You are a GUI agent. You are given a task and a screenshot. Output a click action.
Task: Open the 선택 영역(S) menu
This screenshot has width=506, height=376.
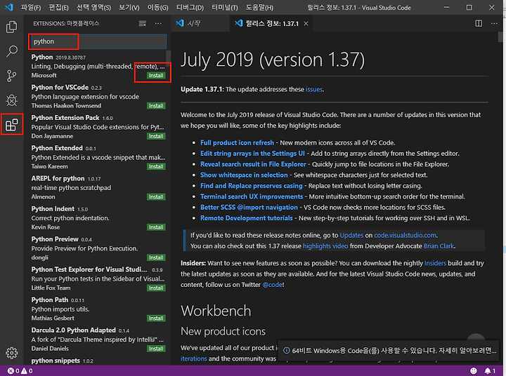coord(93,8)
